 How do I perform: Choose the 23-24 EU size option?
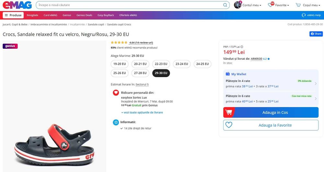(182, 64)
